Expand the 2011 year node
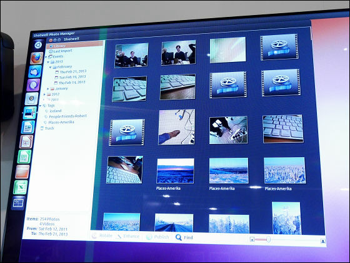Image resolution: width=350 pixels, height=263 pixels. point(44,100)
